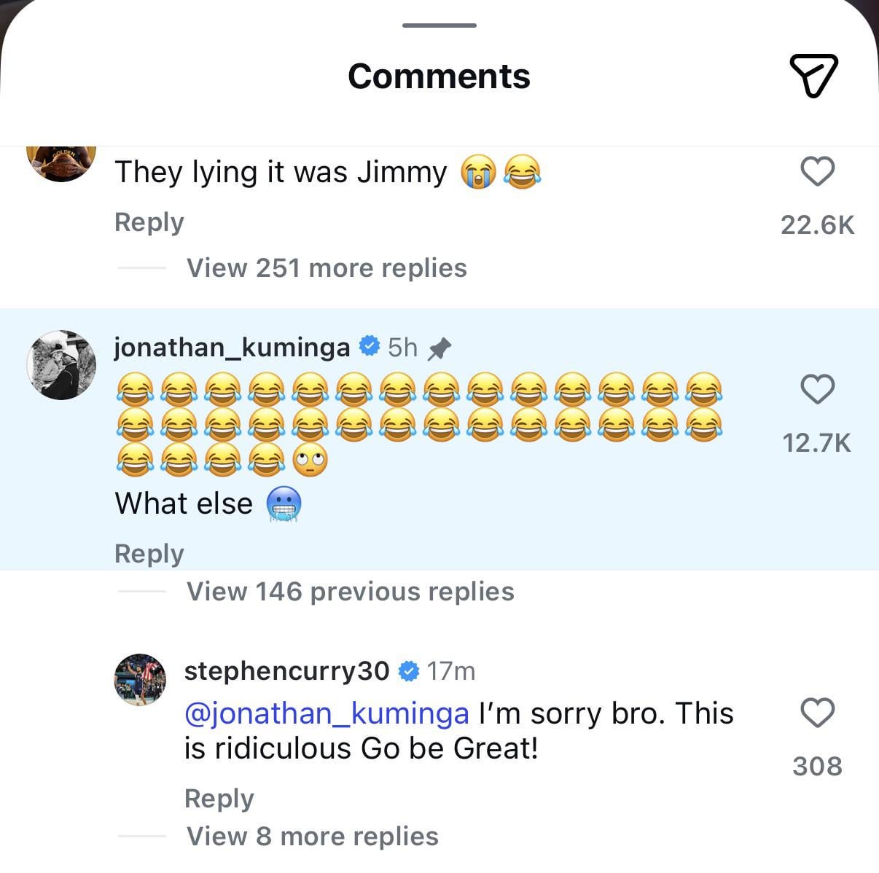Open the stephencurry30 username link
Screen dimensions: 879x873
pyautogui.click(x=286, y=671)
